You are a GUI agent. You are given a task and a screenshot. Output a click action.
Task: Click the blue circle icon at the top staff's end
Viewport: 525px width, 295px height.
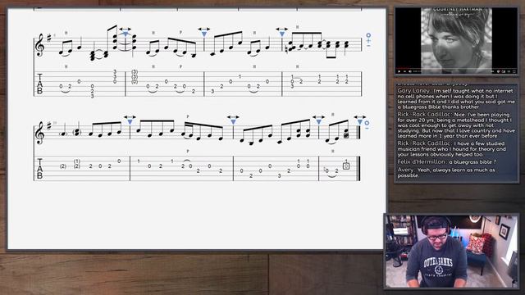tap(368, 35)
